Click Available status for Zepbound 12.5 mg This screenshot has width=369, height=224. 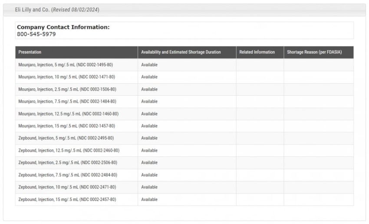click(x=149, y=150)
